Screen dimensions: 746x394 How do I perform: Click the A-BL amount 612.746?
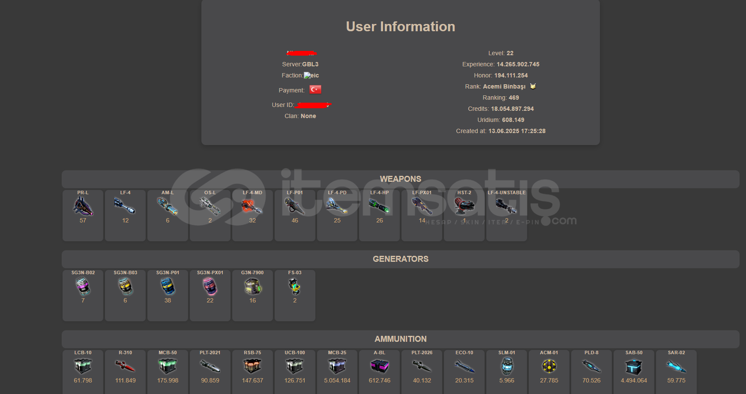tap(380, 380)
